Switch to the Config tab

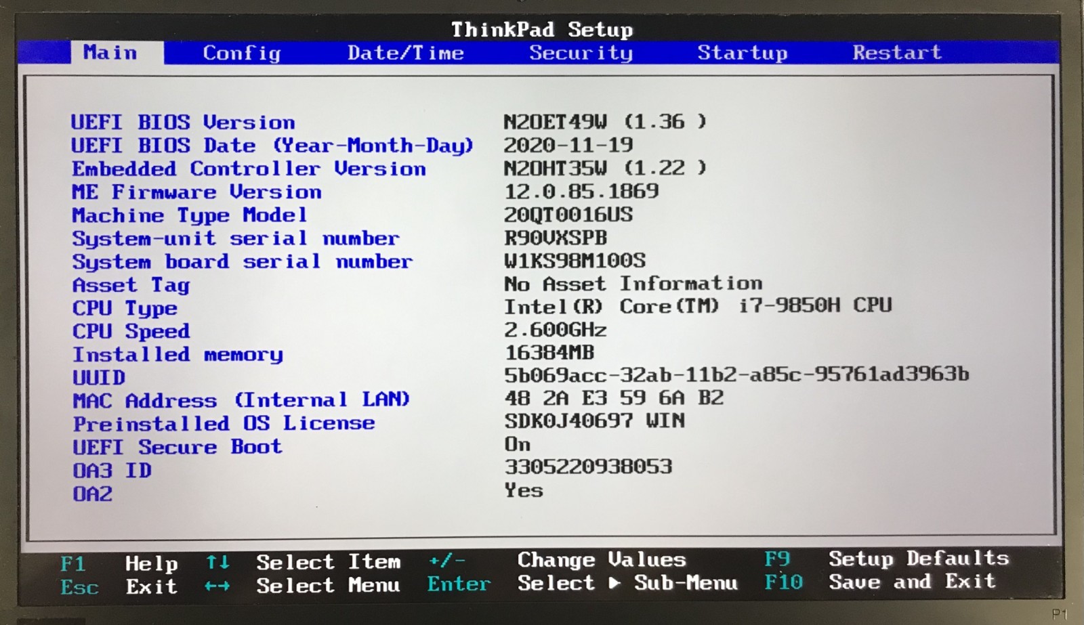242,53
